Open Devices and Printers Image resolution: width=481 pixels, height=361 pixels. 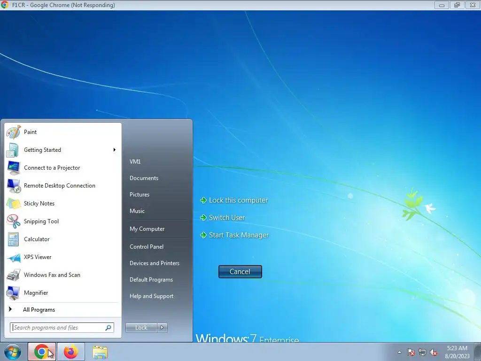[154, 263]
